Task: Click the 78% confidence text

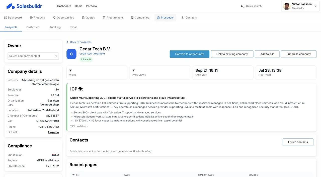Action: [x=79, y=126]
